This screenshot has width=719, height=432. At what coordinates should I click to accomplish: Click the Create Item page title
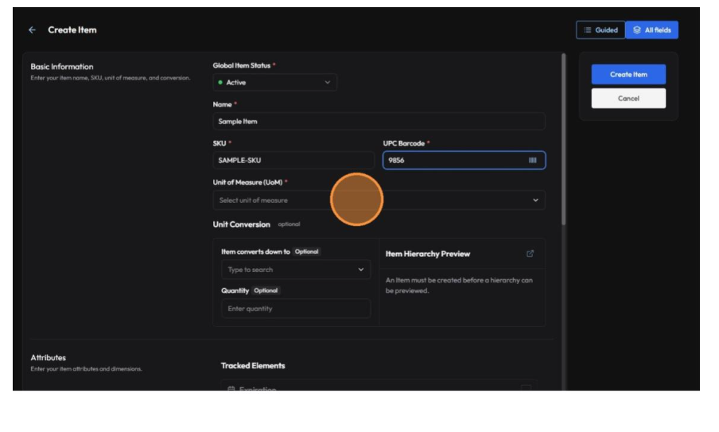click(x=72, y=29)
